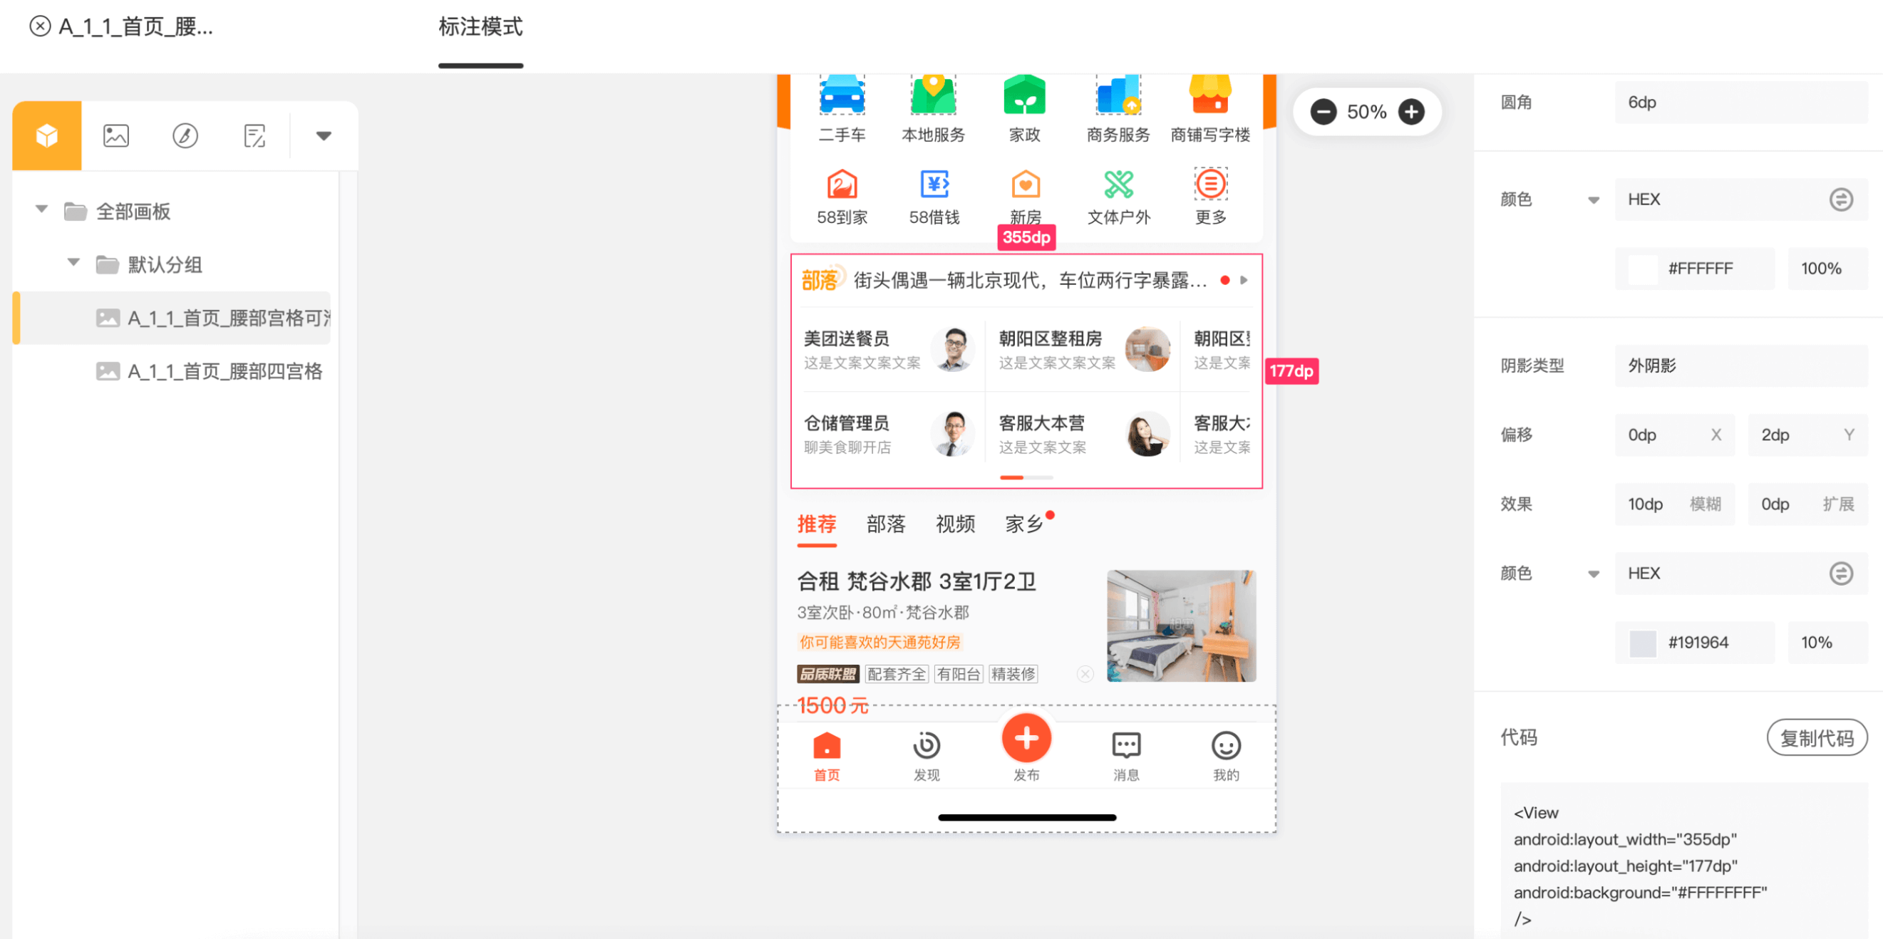
Task: Open the image assets panel icon
Action: [x=115, y=136]
